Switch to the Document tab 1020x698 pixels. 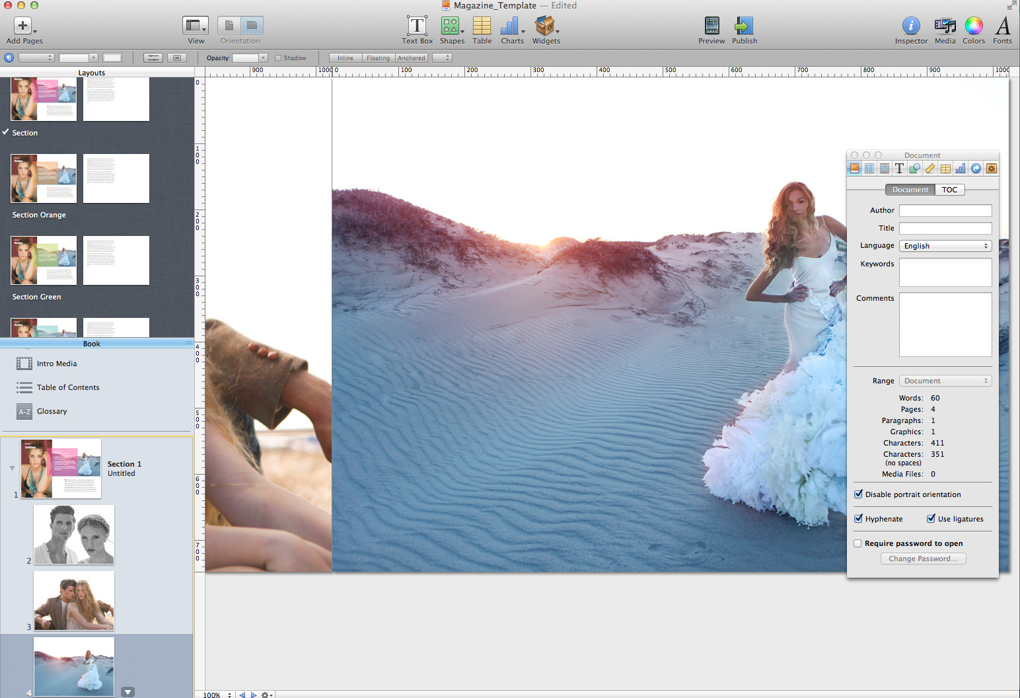pyautogui.click(x=910, y=190)
